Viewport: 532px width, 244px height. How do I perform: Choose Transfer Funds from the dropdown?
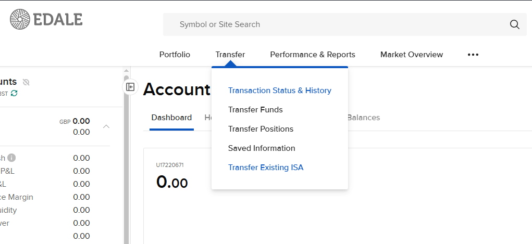click(255, 110)
